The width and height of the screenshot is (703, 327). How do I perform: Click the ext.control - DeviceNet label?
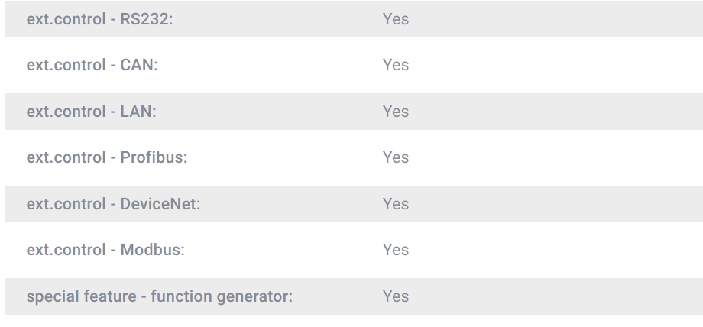[x=113, y=204]
